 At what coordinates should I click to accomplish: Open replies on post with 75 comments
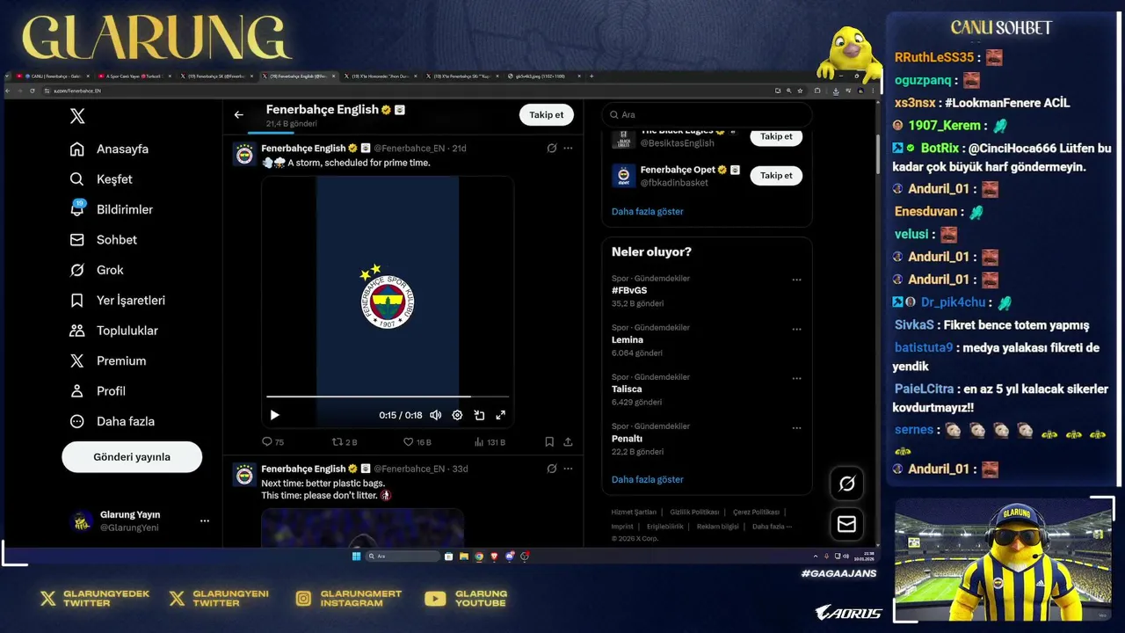point(272,442)
